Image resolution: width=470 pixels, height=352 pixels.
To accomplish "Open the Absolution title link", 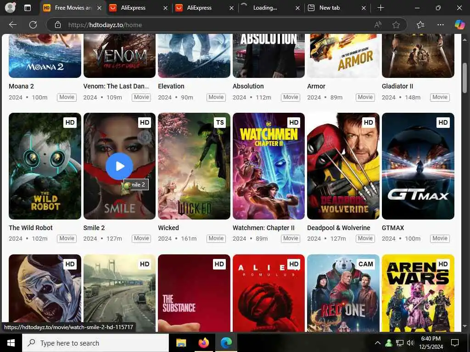I will point(248,86).
